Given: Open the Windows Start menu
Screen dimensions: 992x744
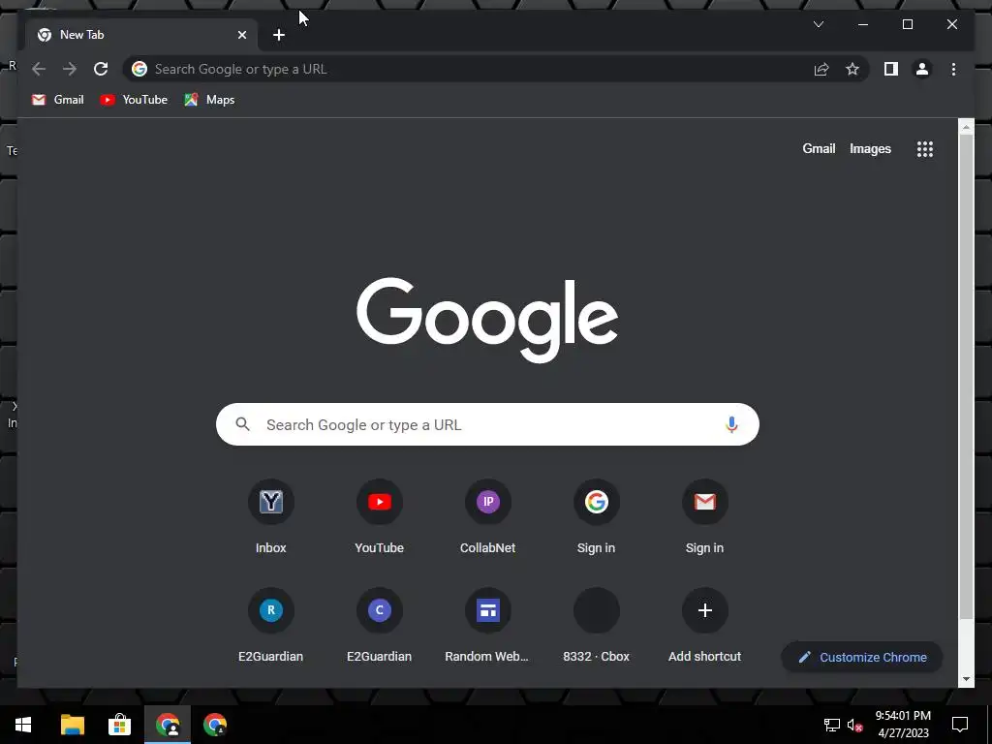Looking at the screenshot, I should click(23, 725).
